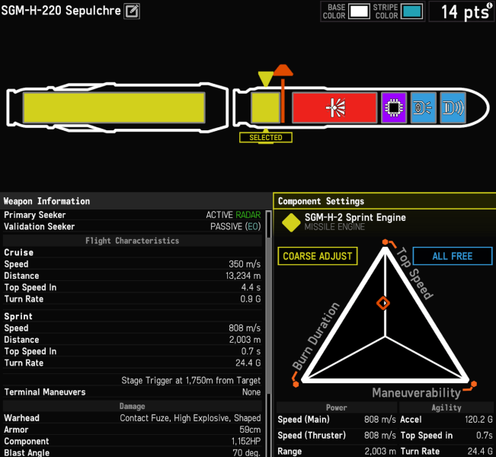This screenshot has height=457, width=496.
Task: Click the COARSE ADJUST button
Action: [x=318, y=256]
